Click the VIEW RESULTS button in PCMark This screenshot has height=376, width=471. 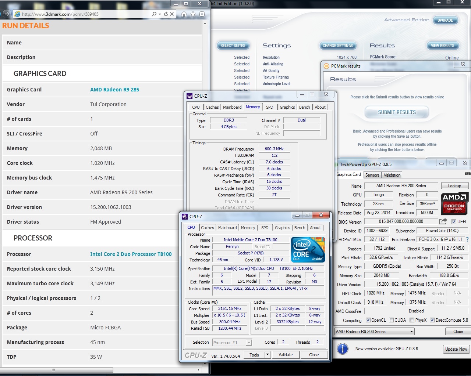[443, 46]
